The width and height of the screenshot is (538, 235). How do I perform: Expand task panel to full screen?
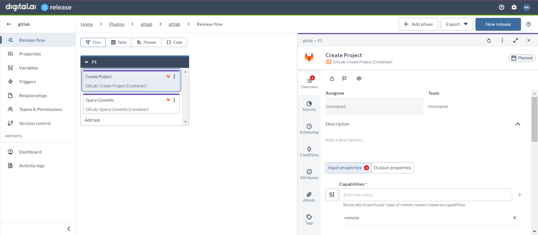(x=516, y=41)
